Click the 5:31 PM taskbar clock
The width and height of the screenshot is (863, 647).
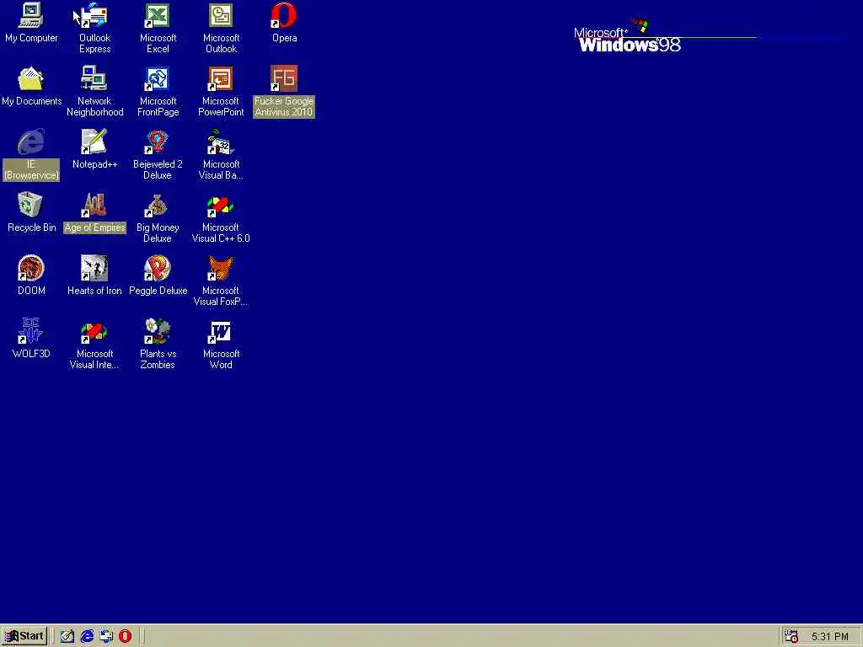[x=830, y=637]
